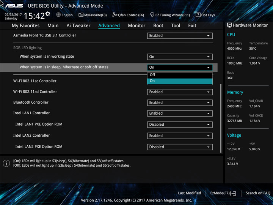Open Search on FAQ

click(x=258, y=193)
